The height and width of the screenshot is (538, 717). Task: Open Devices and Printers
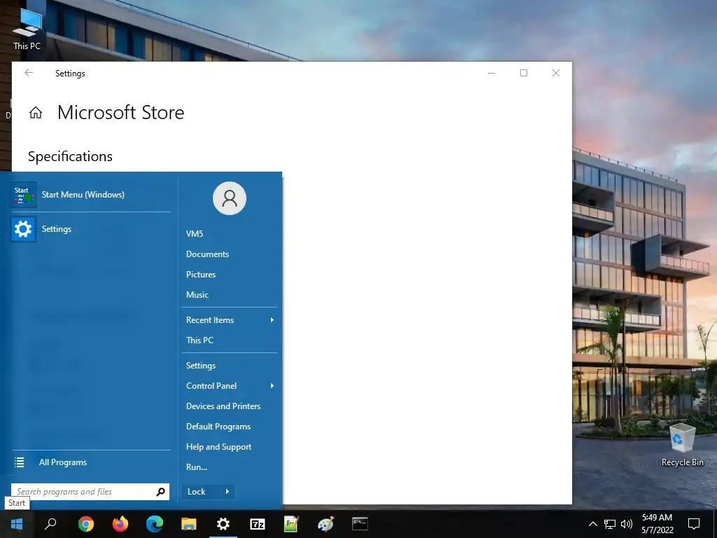pyautogui.click(x=223, y=406)
